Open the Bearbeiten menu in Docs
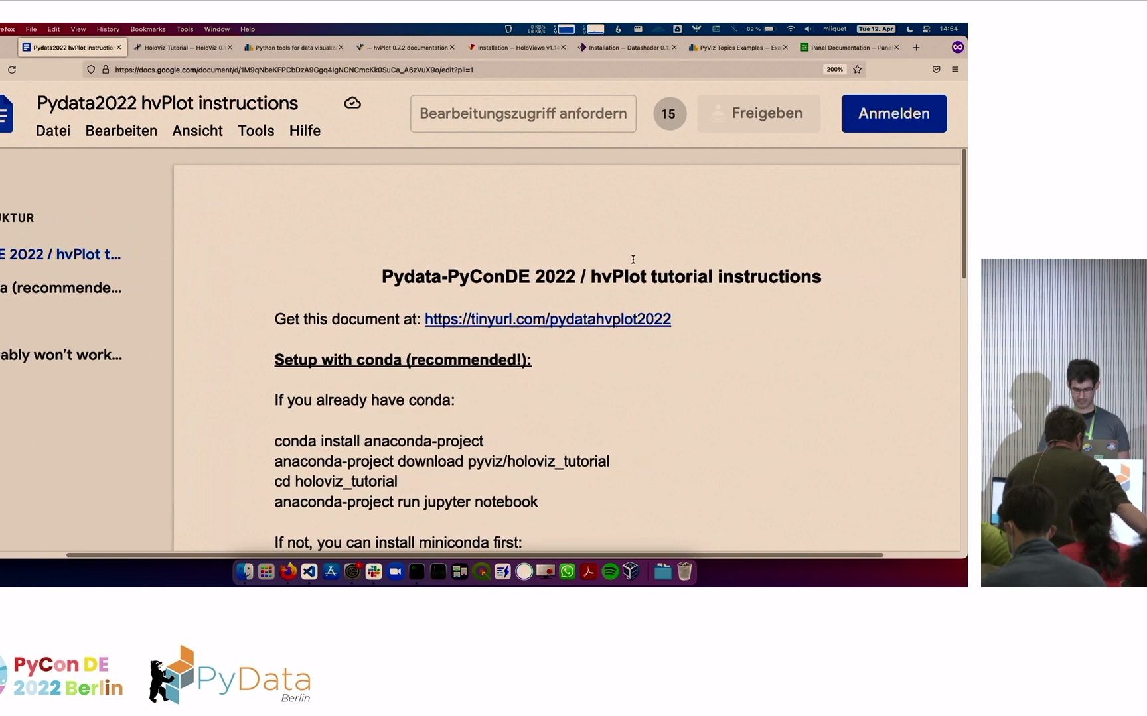The image size is (1147, 716). click(121, 131)
